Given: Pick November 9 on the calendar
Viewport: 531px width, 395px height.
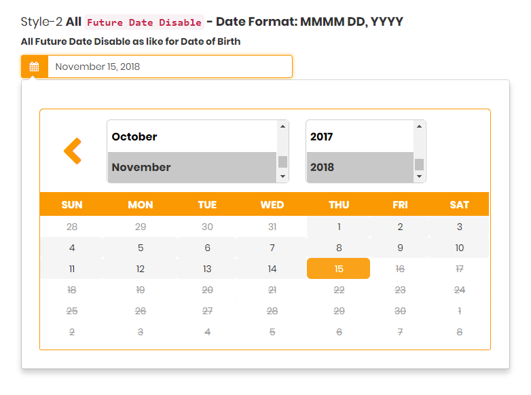Looking at the screenshot, I should tap(400, 248).
